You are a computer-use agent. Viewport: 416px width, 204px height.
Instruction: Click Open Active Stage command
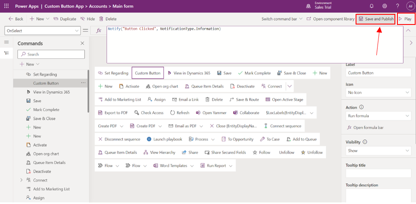click(x=284, y=100)
